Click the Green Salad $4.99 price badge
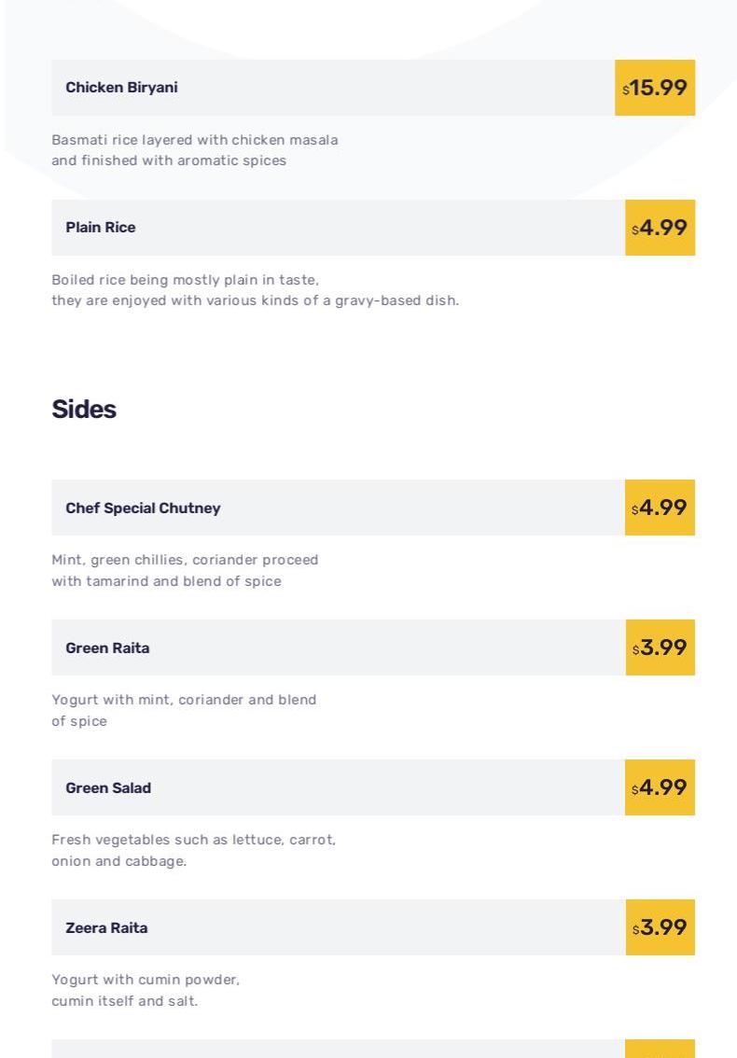Image resolution: width=737 pixels, height=1058 pixels. (x=660, y=787)
